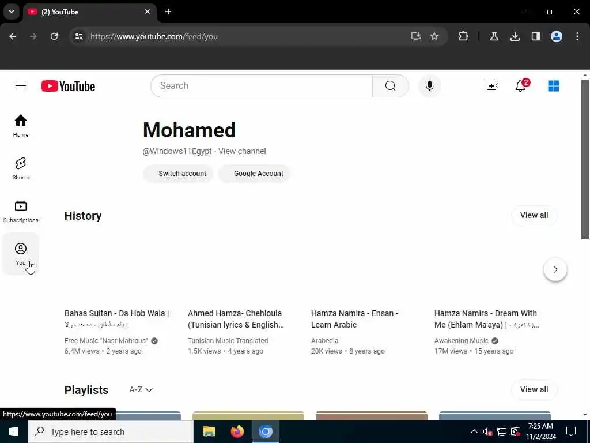The image size is (590, 443).
Task: Click View all for Playlists
Action: pos(534,389)
